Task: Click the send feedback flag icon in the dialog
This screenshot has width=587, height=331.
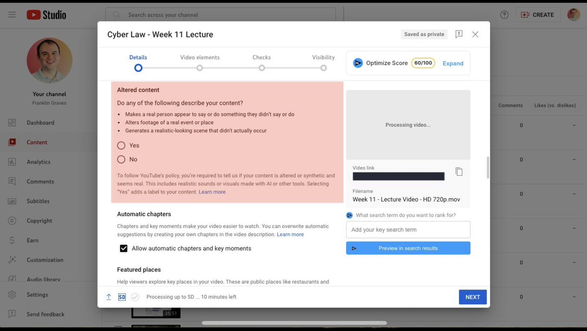Action: pyautogui.click(x=458, y=34)
